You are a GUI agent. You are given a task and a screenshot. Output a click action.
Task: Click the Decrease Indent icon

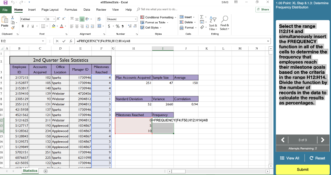point(88,26)
